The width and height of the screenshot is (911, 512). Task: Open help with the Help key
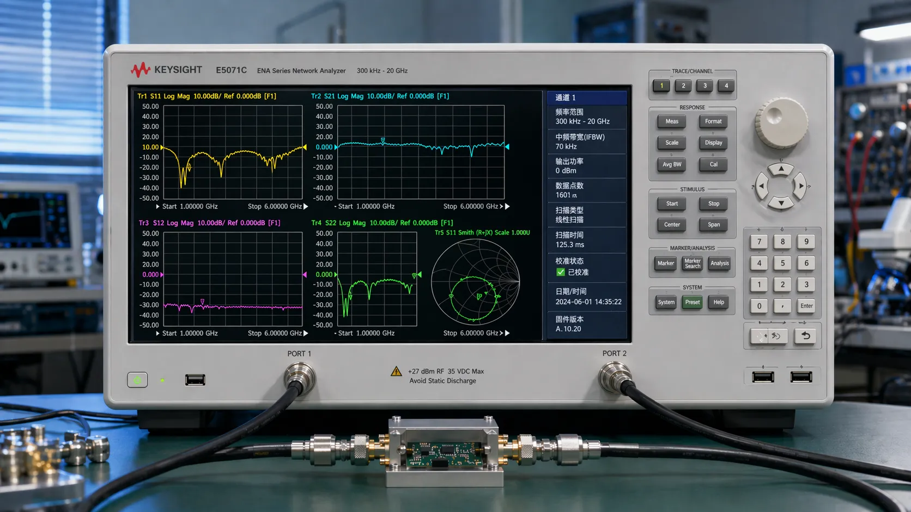(x=719, y=302)
